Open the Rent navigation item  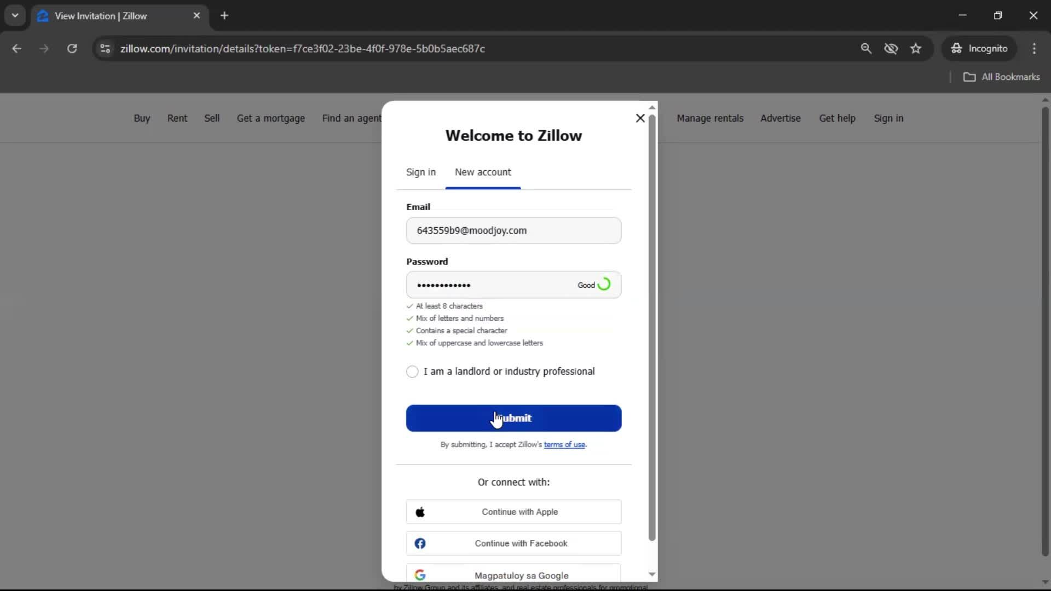click(x=177, y=118)
